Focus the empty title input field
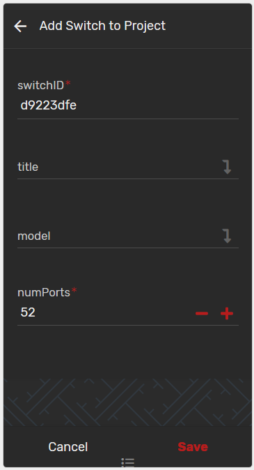Screen dimensions: 254x470 coord(120,167)
